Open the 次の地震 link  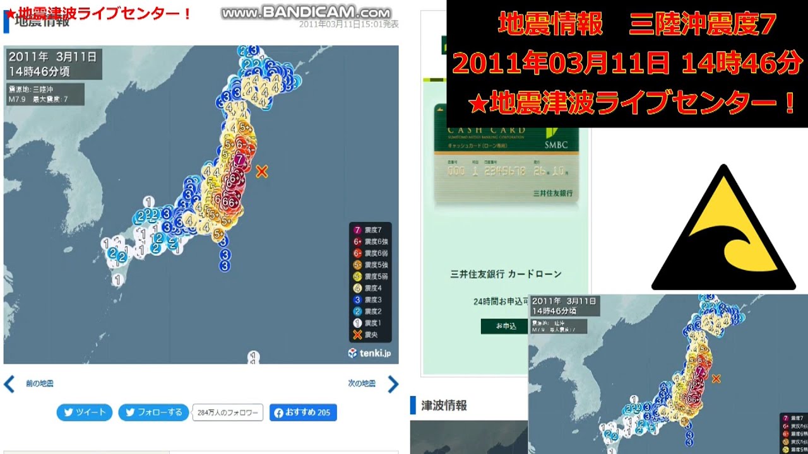tap(362, 383)
